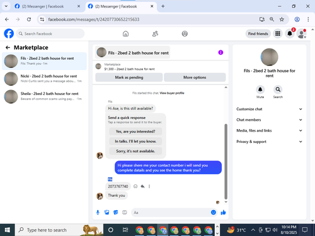Record a voice clip with microphone icon
Screen dimensions: 315x236
98,213
